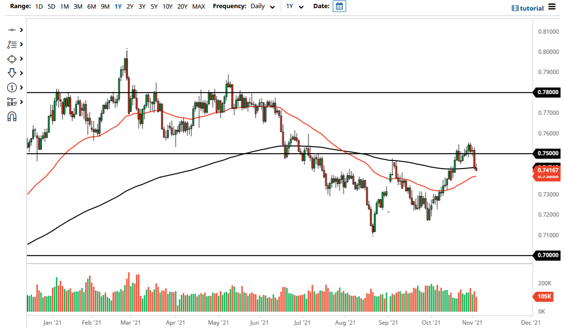This screenshot has height=328, width=564.
Task: Click the red 0.74167 price label
Action: point(547,170)
